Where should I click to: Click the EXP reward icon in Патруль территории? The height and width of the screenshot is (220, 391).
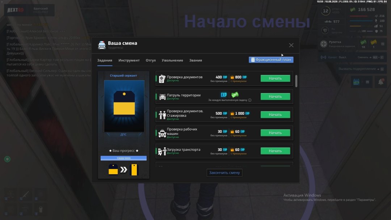pos(224,95)
